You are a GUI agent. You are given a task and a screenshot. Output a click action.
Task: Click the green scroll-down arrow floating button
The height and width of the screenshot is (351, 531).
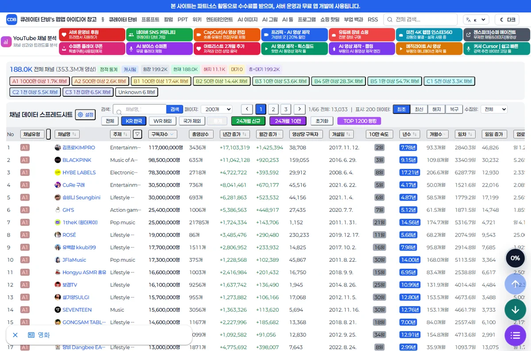pyautogui.click(x=515, y=309)
